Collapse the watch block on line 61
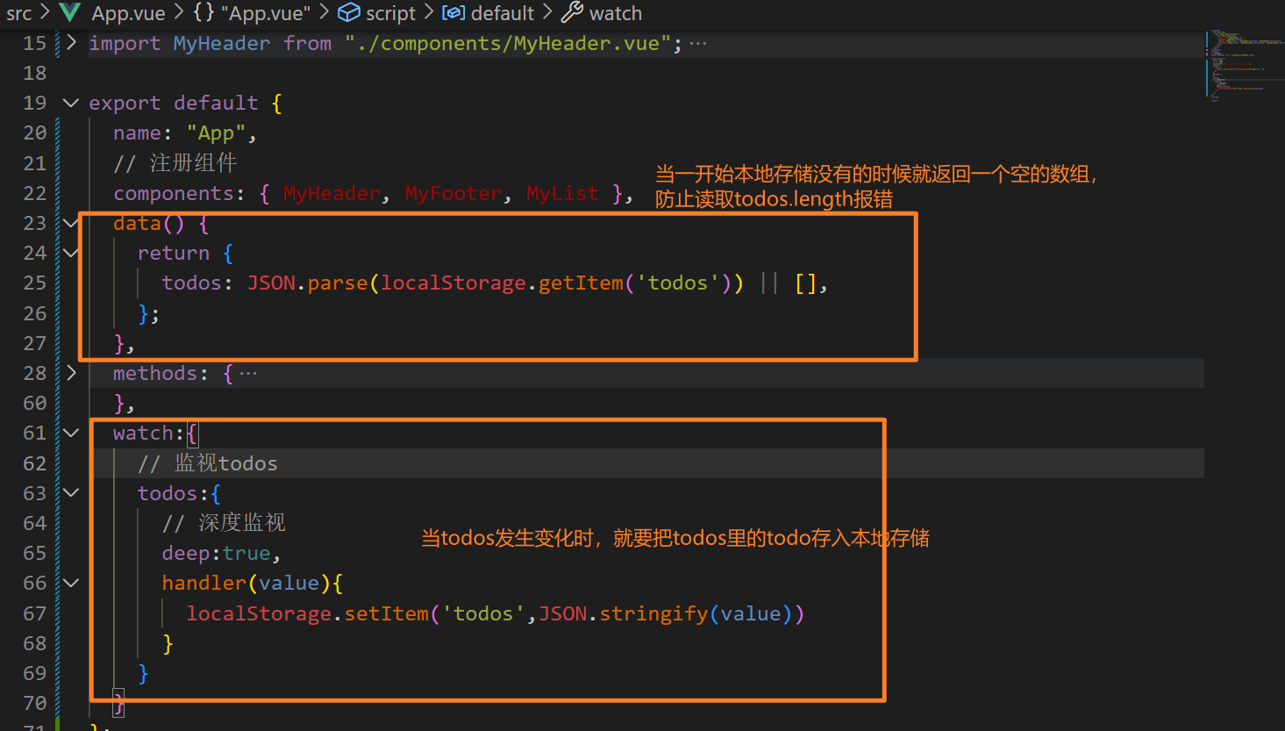The image size is (1285, 731). point(71,433)
